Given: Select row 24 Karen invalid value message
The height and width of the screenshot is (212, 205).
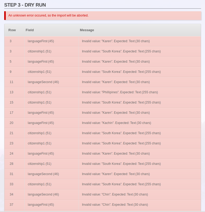Looking at the screenshot, I should pos(116,154).
